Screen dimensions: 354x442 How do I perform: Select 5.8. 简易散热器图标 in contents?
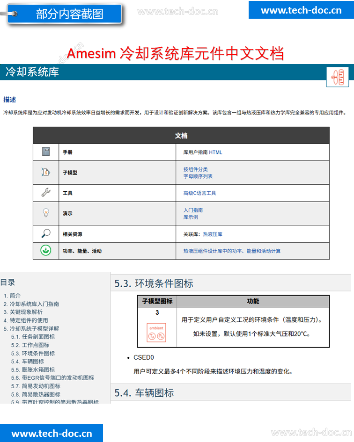click(x=36, y=394)
